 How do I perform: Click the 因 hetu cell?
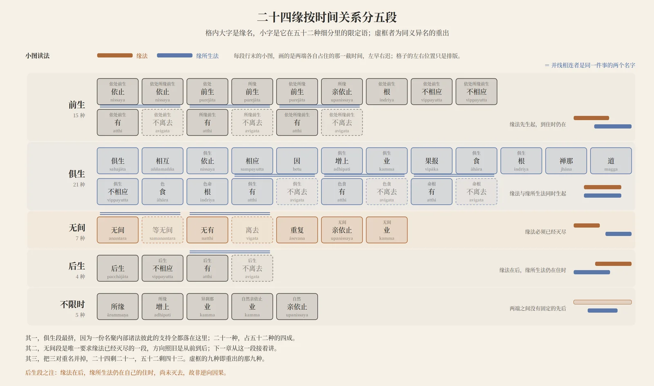pos(297,161)
